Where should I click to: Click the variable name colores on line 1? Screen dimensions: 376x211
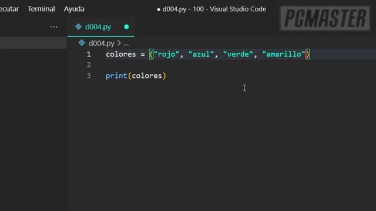[x=121, y=55]
